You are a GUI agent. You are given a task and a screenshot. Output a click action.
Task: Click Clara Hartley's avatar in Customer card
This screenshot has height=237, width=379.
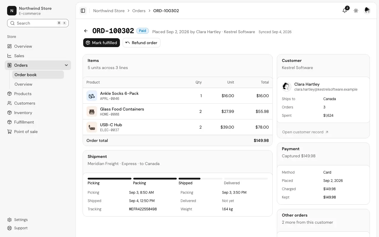(286, 87)
